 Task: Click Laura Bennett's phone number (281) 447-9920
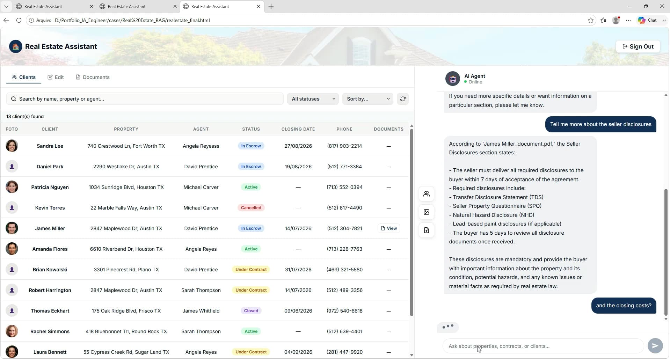[x=344, y=352]
